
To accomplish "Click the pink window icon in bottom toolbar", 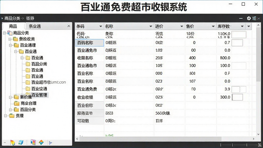I will 33,142.
